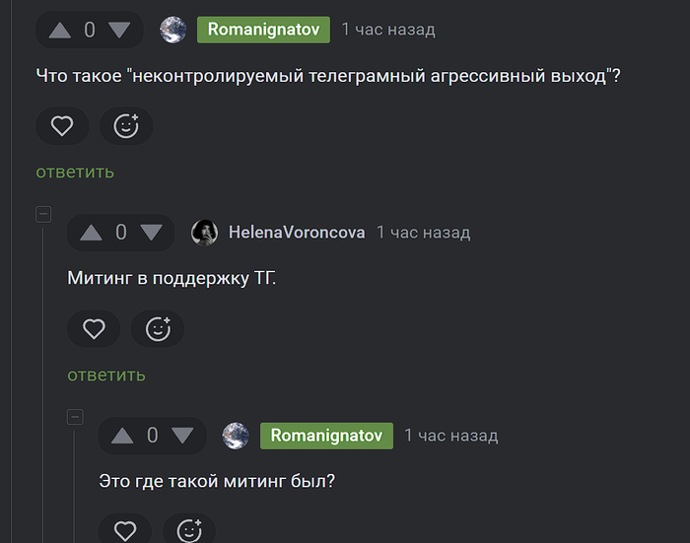Open Romanignatov's profile from the top username badge
Screen dimensions: 690x543
(x=263, y=30)
